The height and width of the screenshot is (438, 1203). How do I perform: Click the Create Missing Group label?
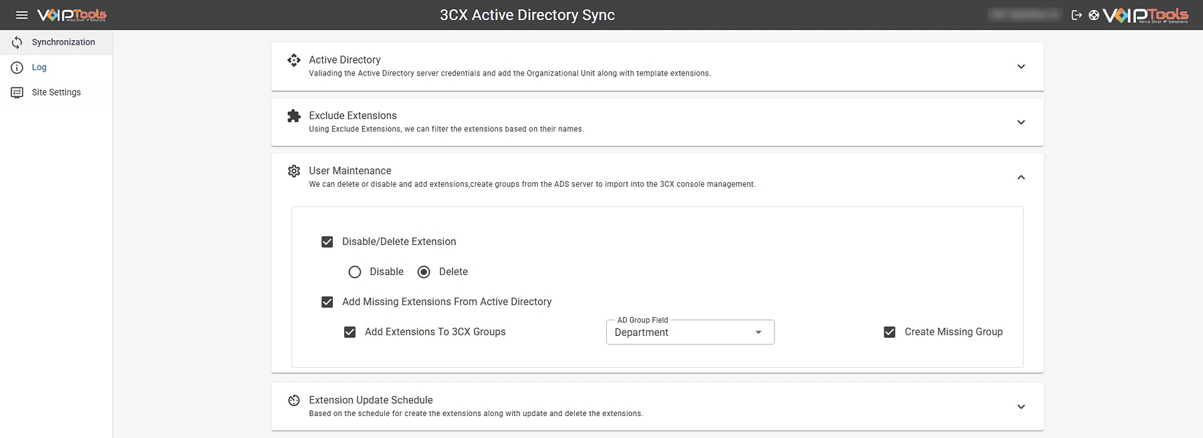tap(954, 332)
